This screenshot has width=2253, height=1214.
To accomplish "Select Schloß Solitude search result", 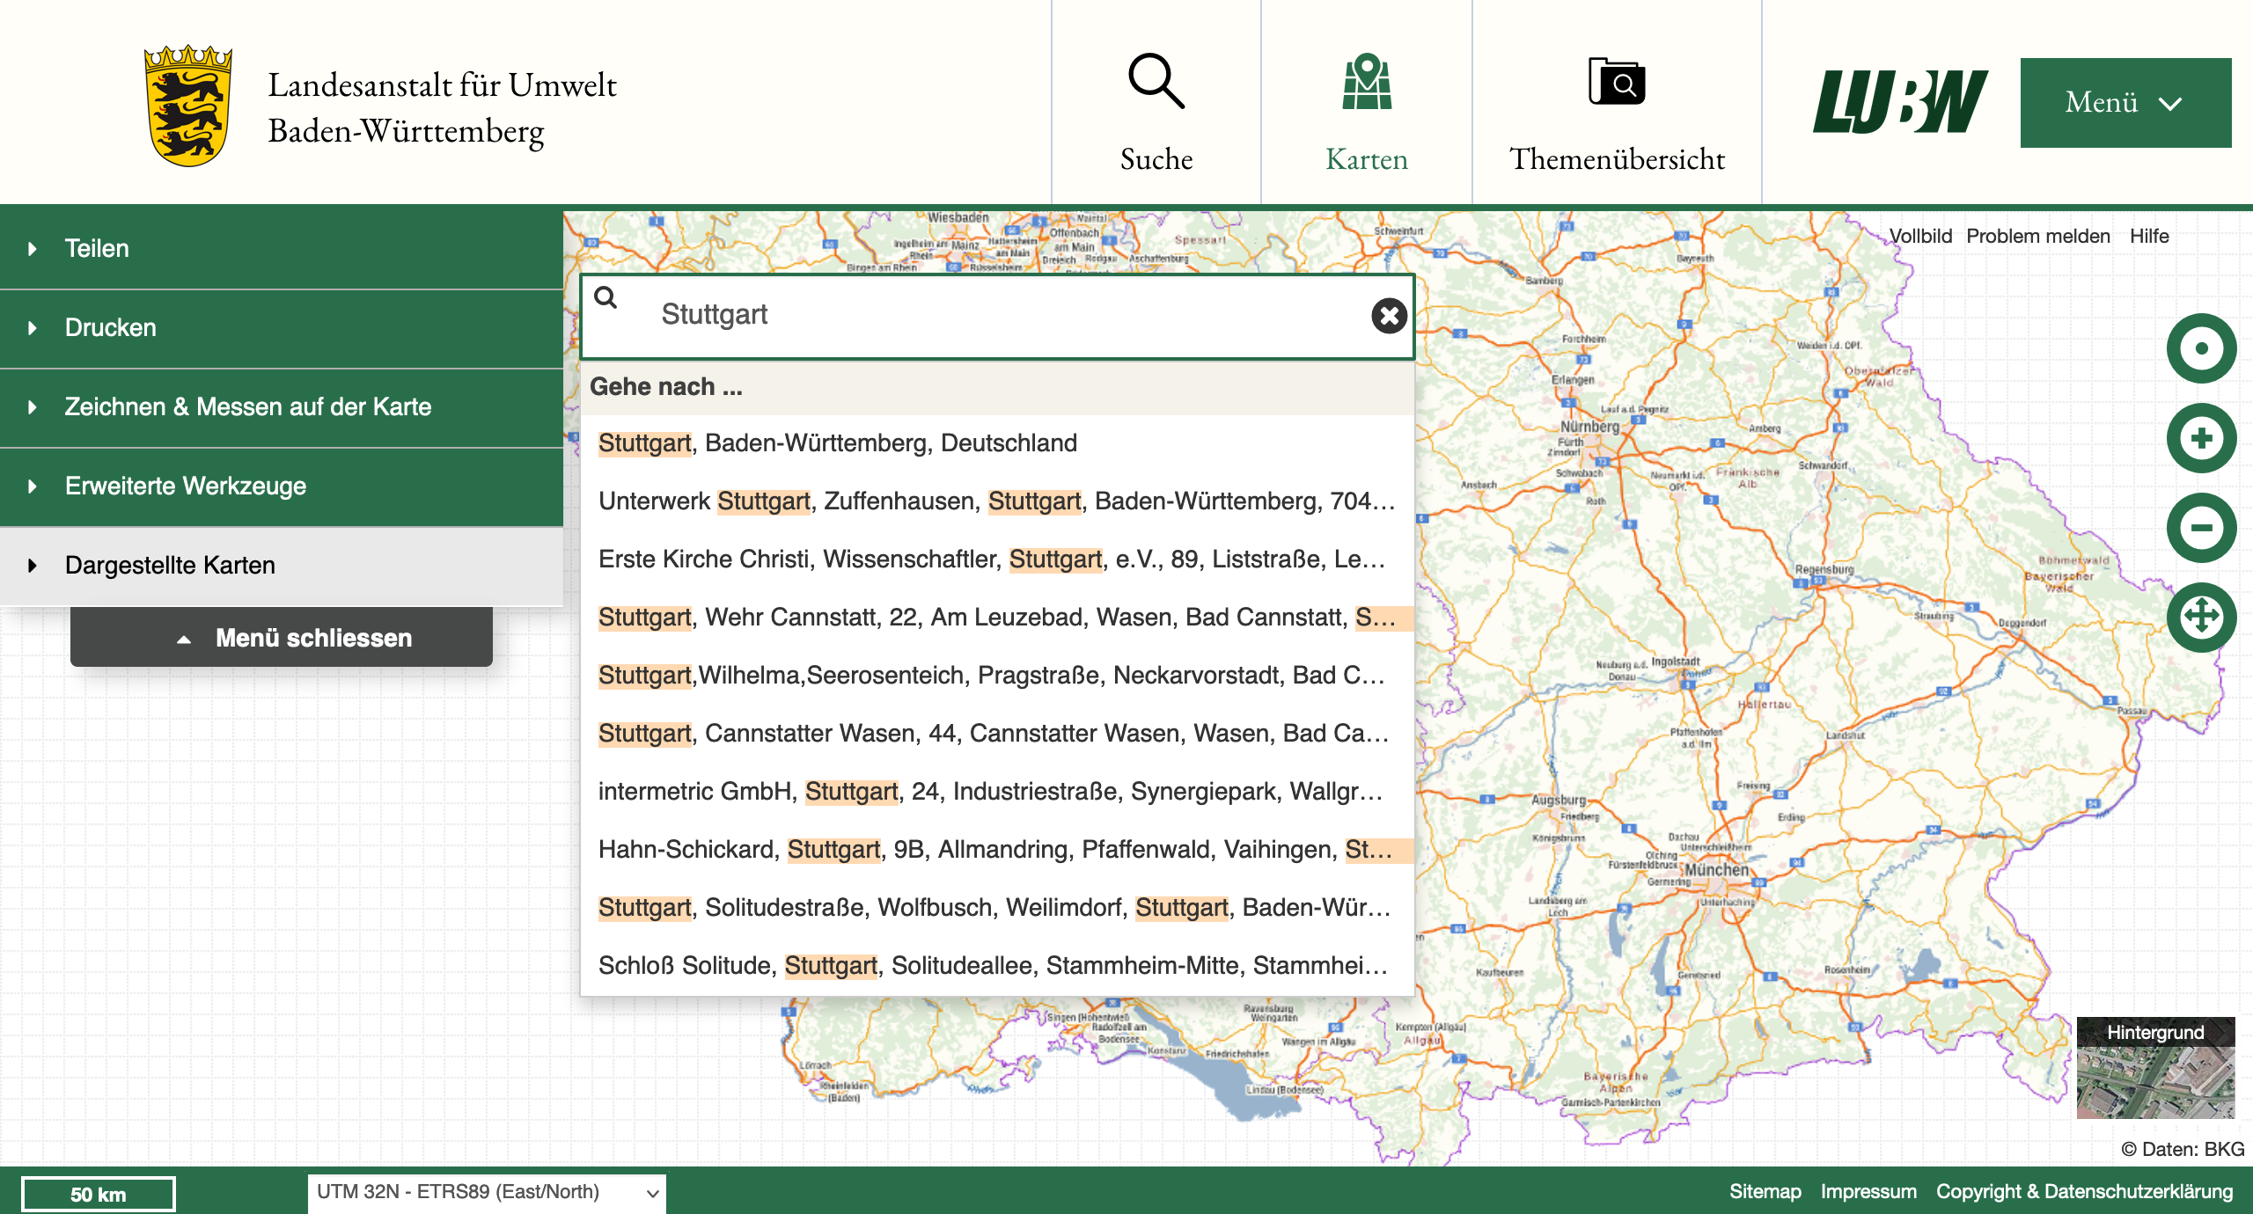I will click(992, 965).
